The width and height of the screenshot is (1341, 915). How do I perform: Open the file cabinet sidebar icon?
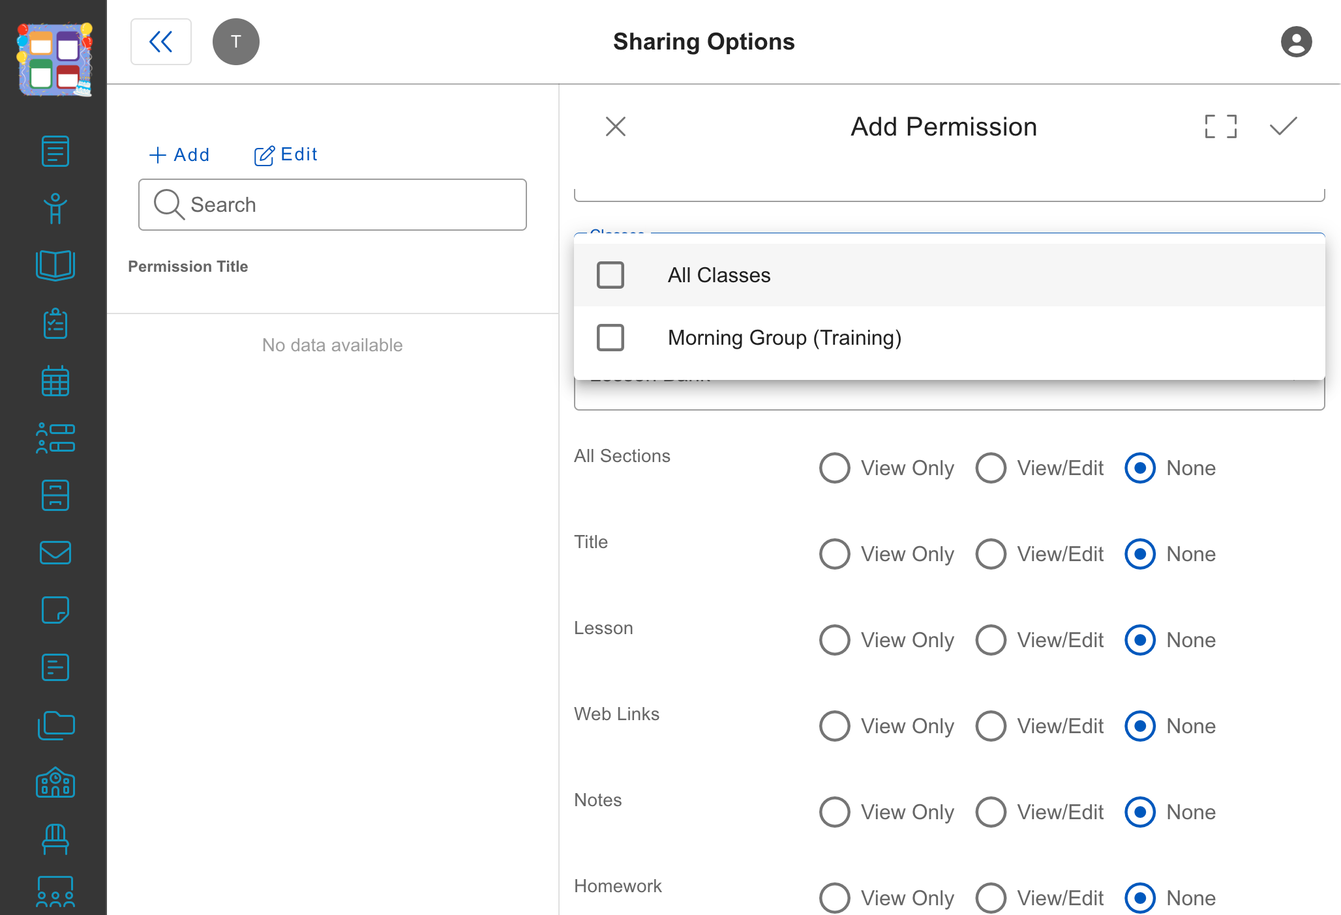tap(55, 495)
